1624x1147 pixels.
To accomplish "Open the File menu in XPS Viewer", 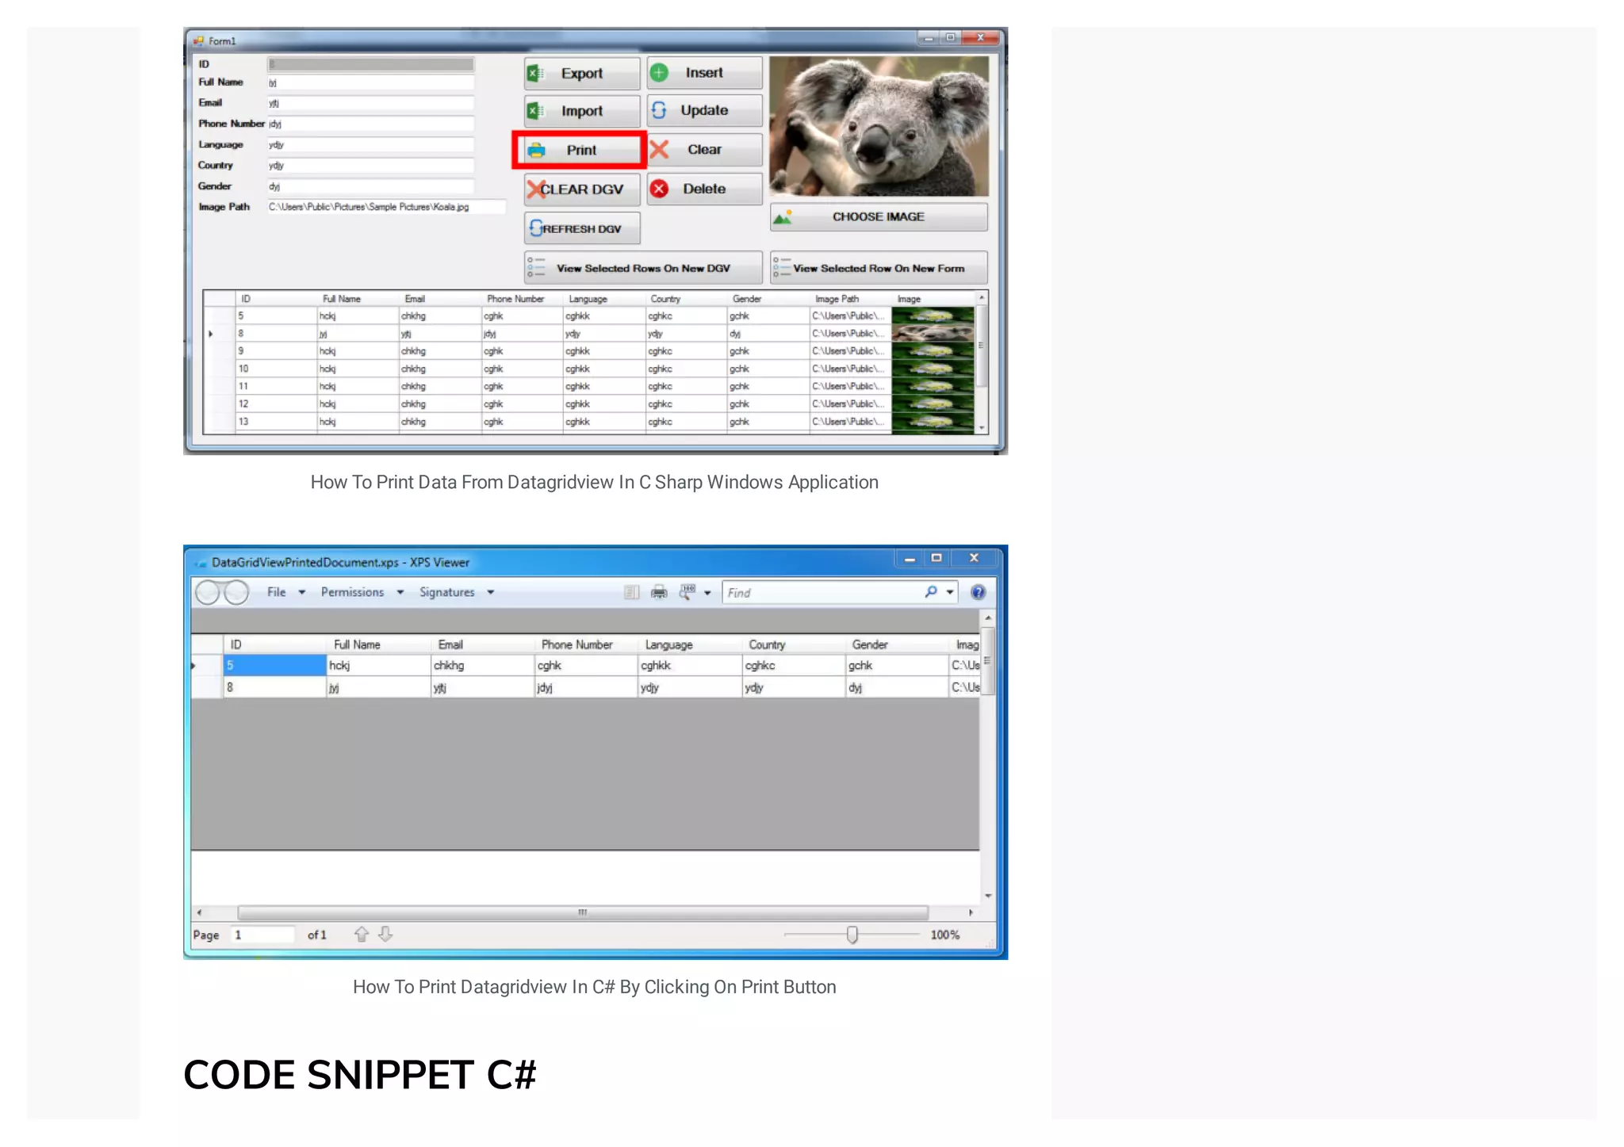I will tap(277, 592).
